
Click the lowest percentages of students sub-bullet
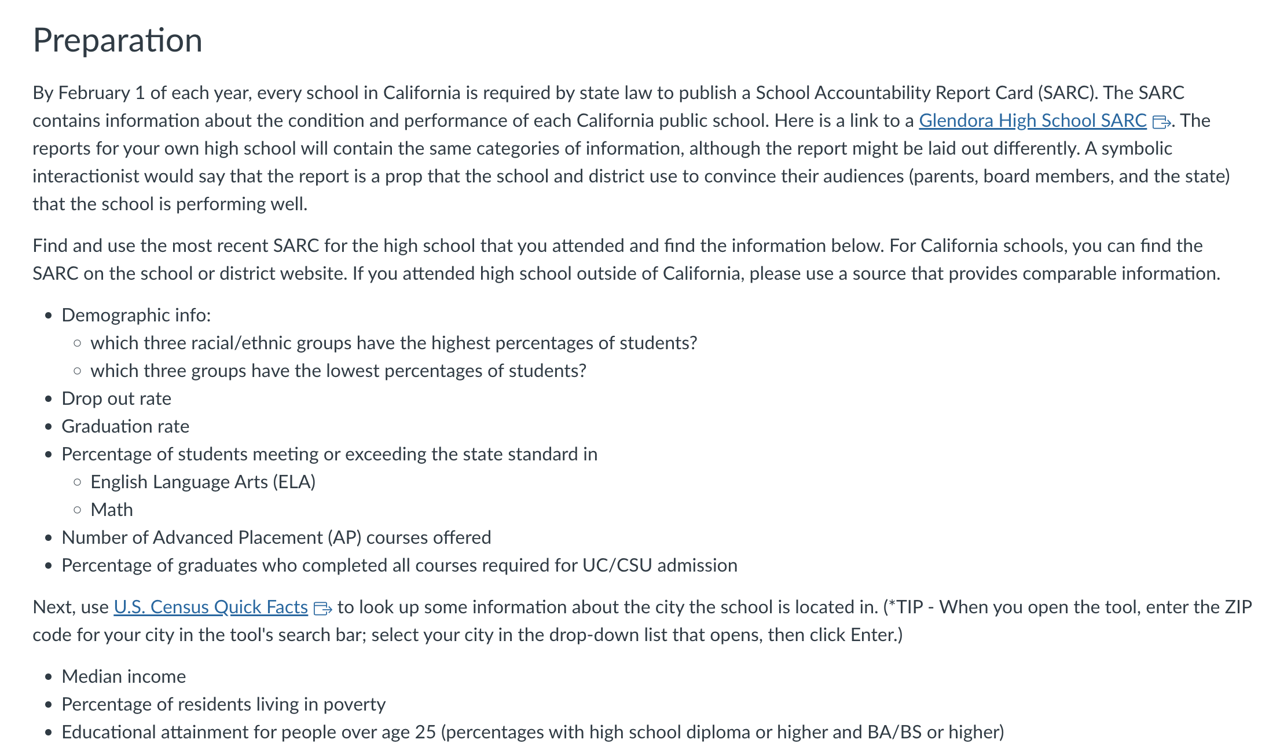tap(338, 371)
